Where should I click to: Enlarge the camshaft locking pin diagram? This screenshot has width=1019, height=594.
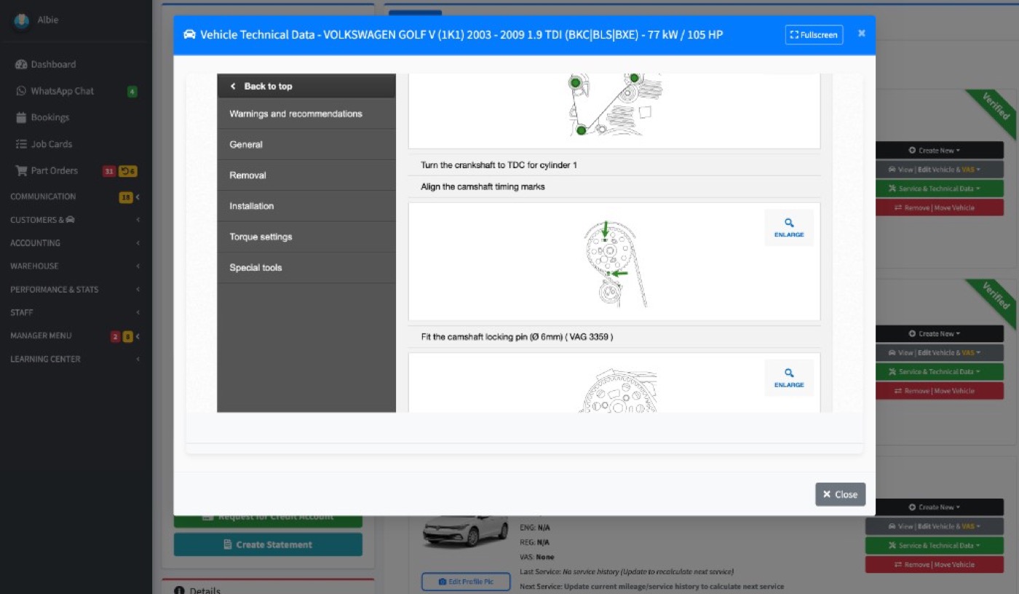tap(789, 378)
